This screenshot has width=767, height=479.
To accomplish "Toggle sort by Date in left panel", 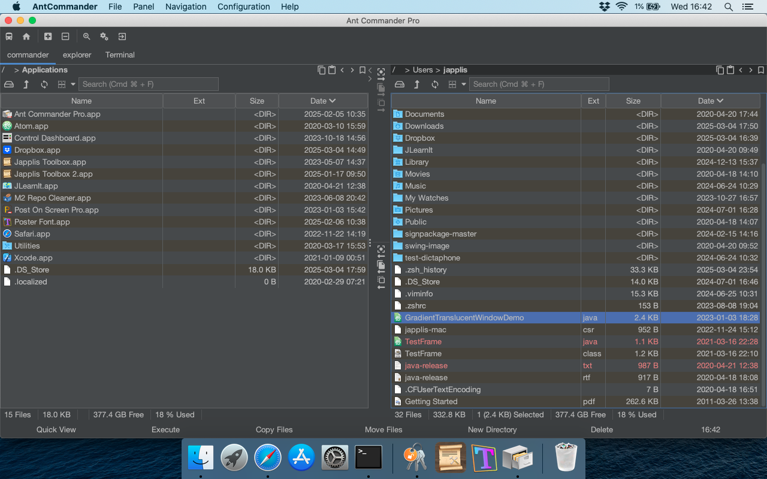I will (x=323, y=101).
